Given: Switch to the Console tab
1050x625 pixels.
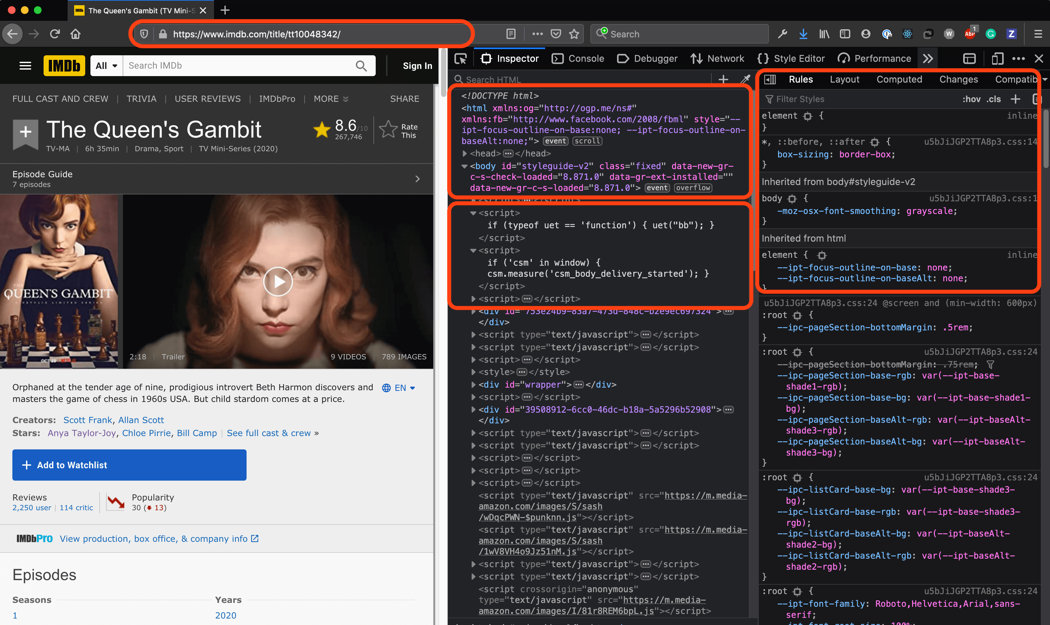Looking at the screenshot, I should 578,59.
